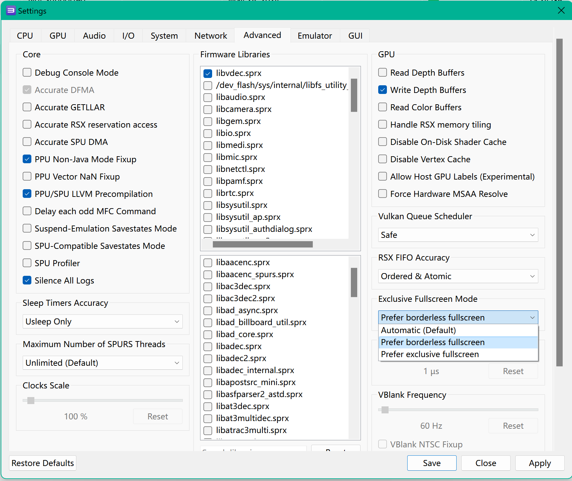Collapse the Exclusive Fullscreen Mode dropdown
This screenshot has height=481, width=572.
(458, 317)
